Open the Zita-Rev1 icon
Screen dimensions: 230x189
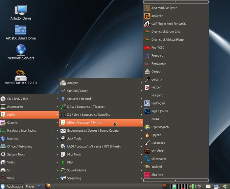point(147,175)
